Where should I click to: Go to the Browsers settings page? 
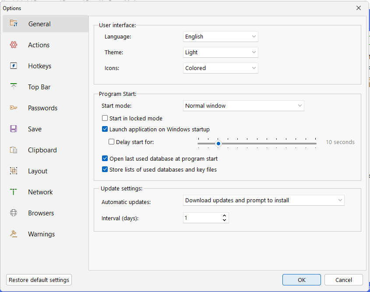(x=46, y=213)
